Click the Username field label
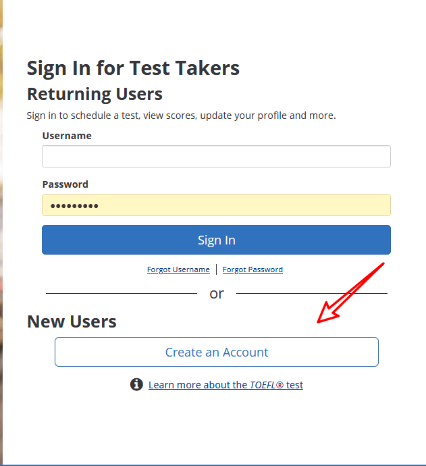The image size is (426, 466). coord(67,136)
